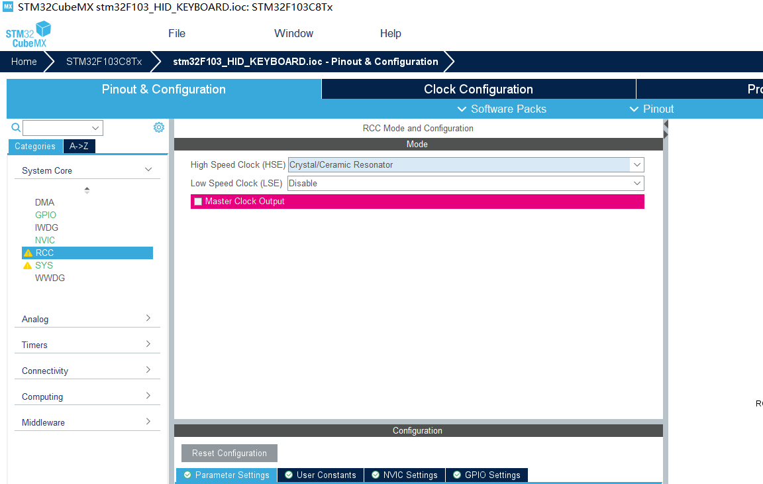763x484 pixels.
Task: Click the collapse panel arrows at right edge
Action: click(x=666, y=129)
